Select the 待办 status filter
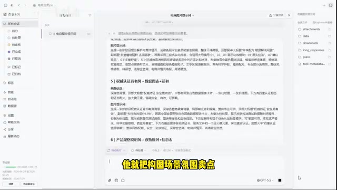 tap(15, 31)
